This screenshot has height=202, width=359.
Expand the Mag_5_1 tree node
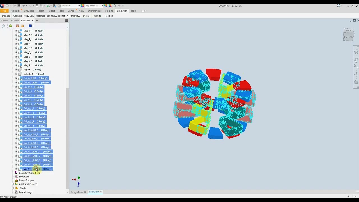coord(16,48)
